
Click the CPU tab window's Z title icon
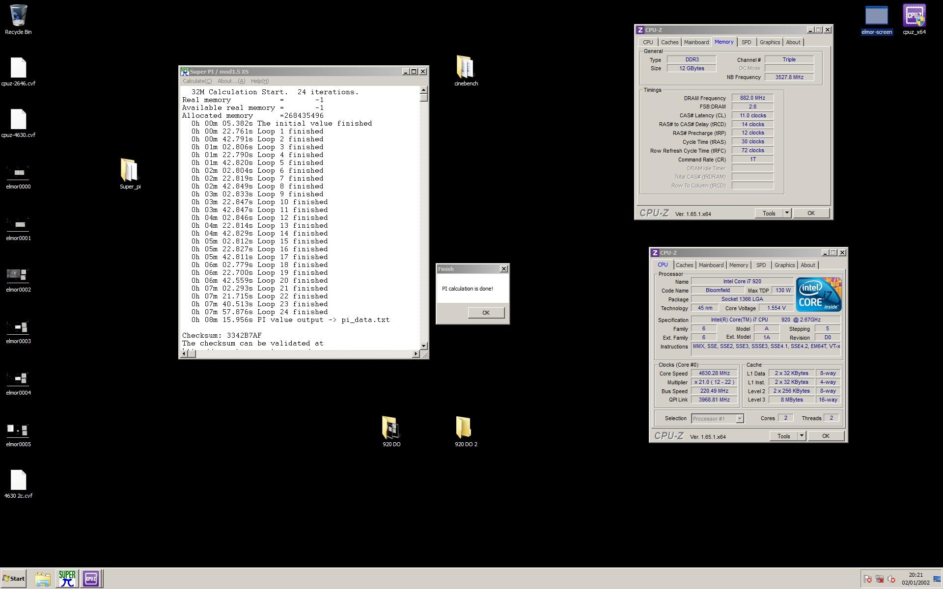[655, 253]
